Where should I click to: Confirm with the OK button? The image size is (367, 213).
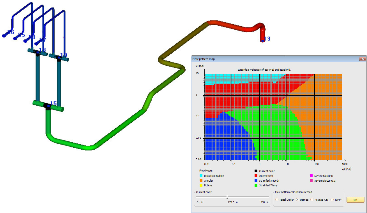[355, 200]
